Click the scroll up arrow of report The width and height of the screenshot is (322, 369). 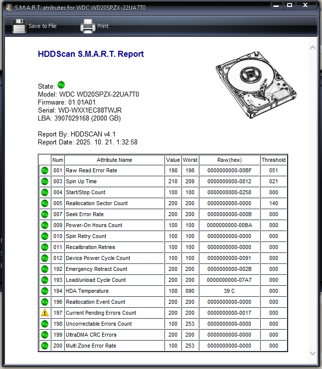click(x=313, y=48)
